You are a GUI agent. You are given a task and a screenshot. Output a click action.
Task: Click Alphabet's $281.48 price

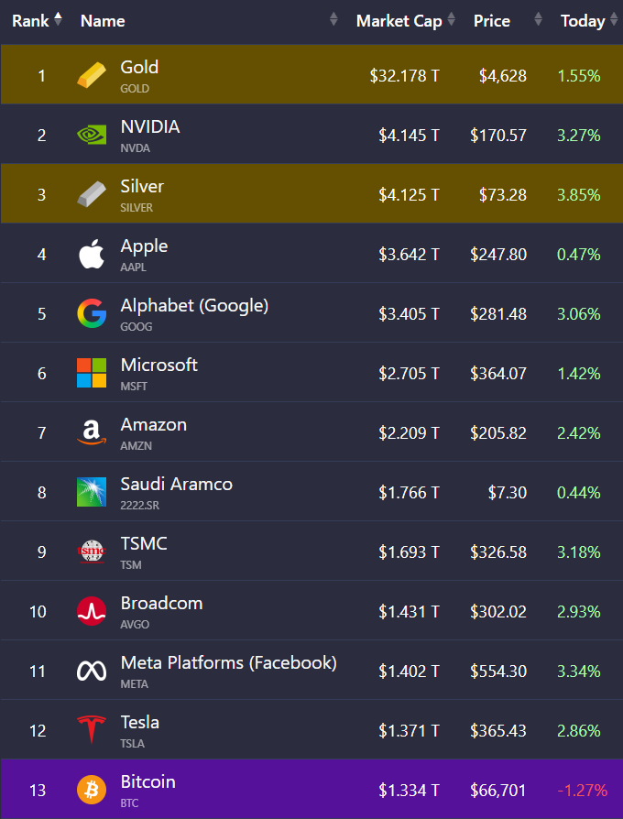[498, 314]
